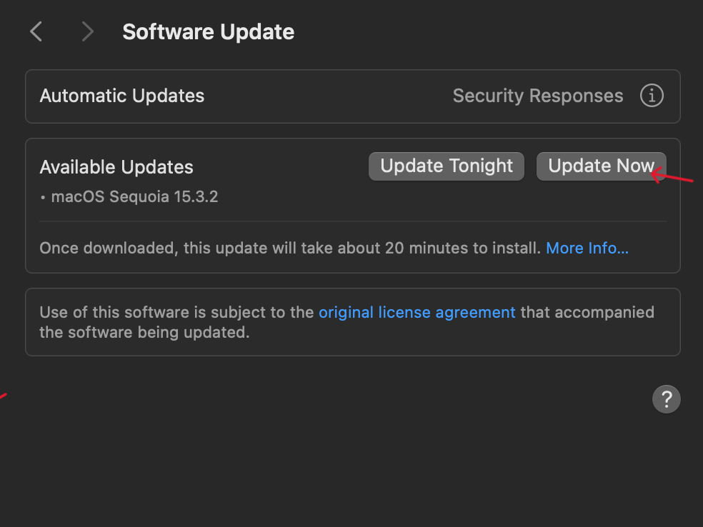703x527 pixels.
Task: Click the forward navigation chevron
Action: tap(88, 32)
